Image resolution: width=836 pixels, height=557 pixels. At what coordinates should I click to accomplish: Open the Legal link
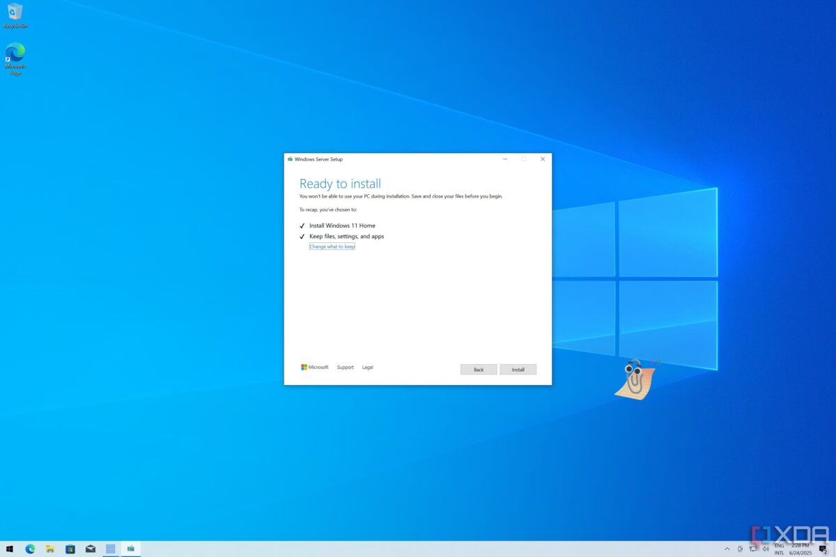click(x=367, y=368)
